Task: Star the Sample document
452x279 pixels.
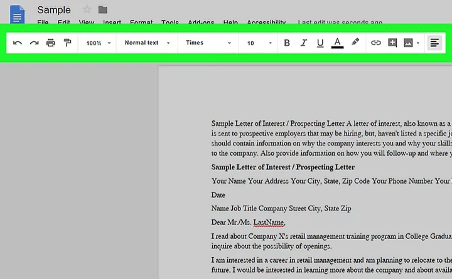Action: coord(87,9)
